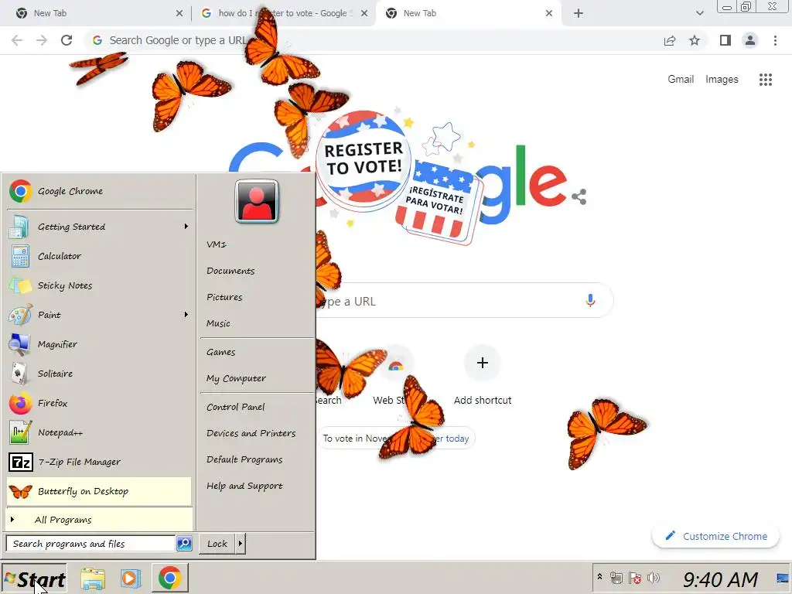
Task: Reload the current Chrome page
Action: 67,40
